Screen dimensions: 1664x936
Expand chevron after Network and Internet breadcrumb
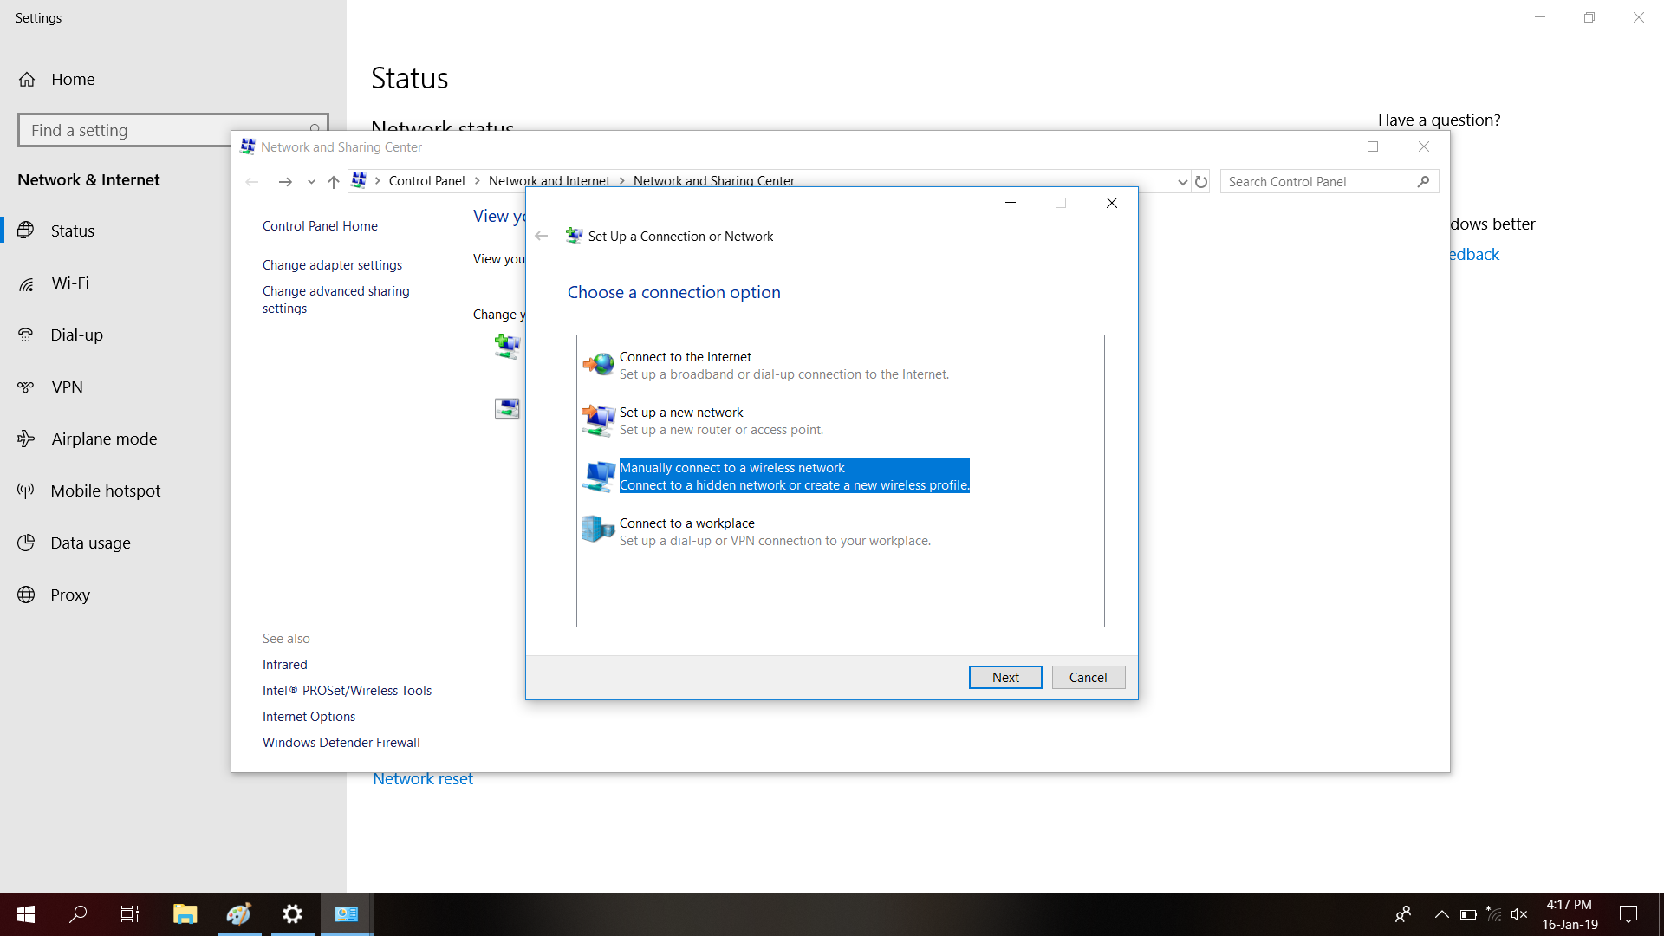pyautogui.click(x=622, y=181)
